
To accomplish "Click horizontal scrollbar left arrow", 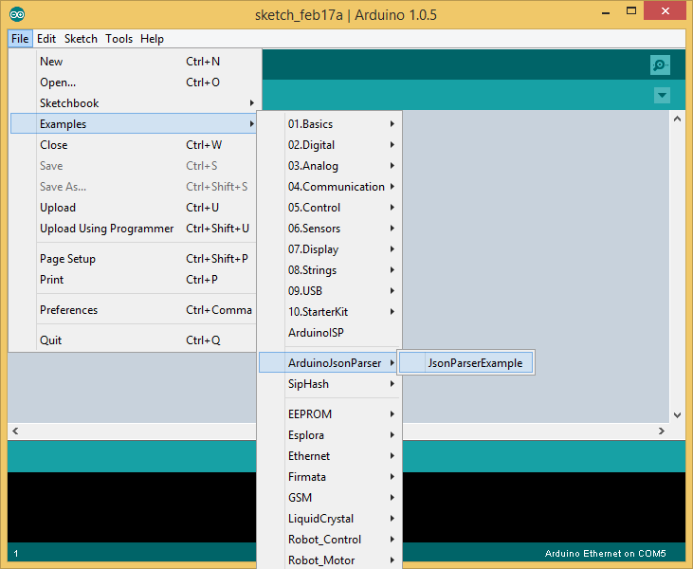I will 15,431.
